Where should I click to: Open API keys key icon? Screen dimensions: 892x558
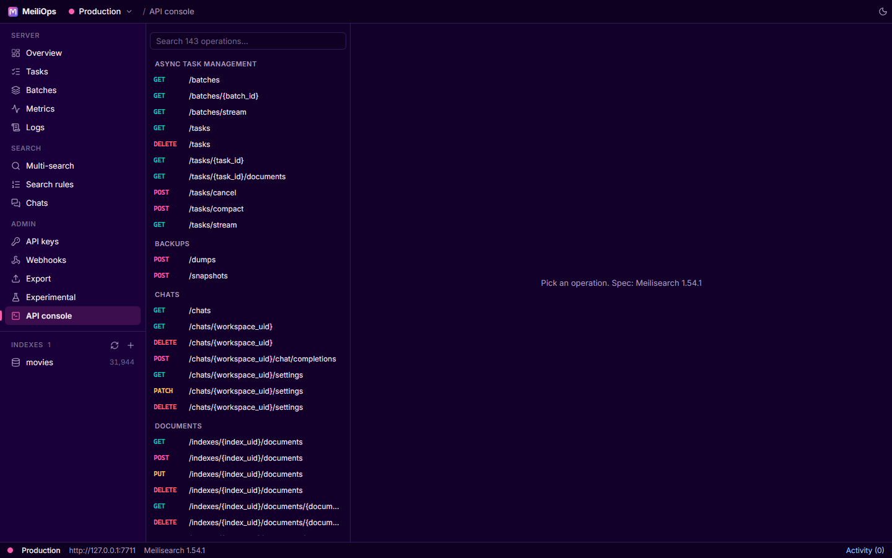click(16, 241)
